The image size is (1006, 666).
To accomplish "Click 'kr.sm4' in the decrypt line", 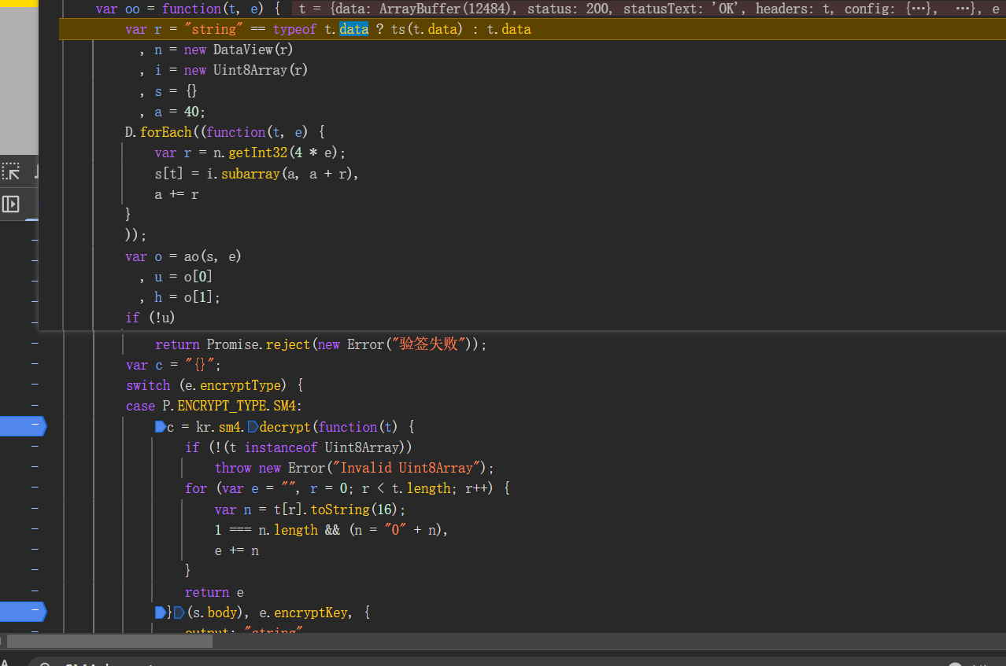I will pos(218,427).
